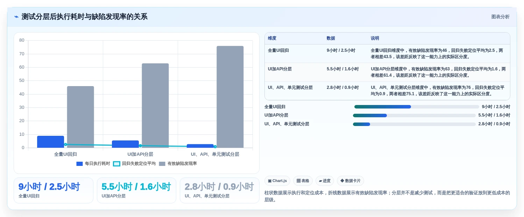
Task: Click progress row value 5.5小时 / 1.6小时
Action: pos(494,115)
